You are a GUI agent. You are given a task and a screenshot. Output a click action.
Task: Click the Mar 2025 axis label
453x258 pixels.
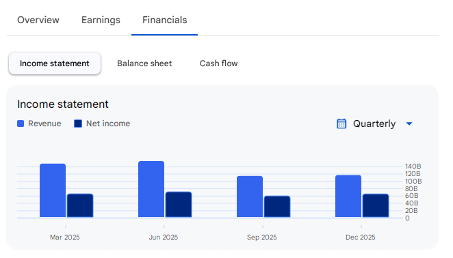click(x=65, y=238)
